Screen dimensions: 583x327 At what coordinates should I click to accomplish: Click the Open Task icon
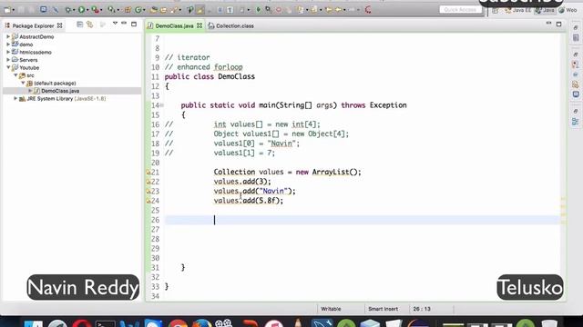(x=163, y=10)
